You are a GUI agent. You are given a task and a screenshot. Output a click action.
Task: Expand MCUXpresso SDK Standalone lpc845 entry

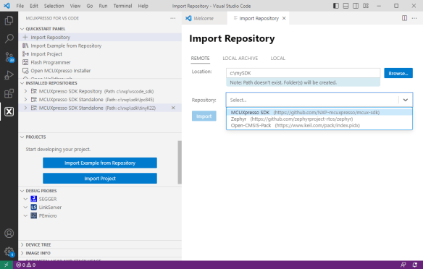pyautogui.click(x=25, y=100)
